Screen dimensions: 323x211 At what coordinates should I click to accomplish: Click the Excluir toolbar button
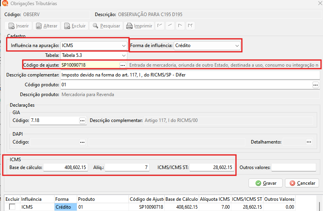pyautogui.click(x=75, y=26)
